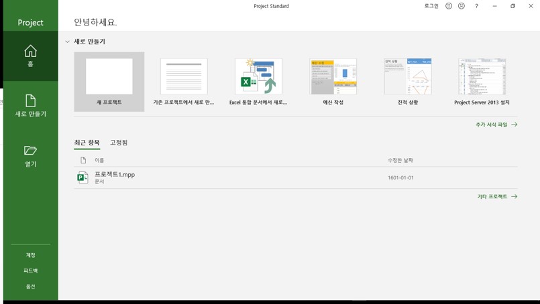Open 옵션 (Options) in sidebar
This screenshot has width=540, height=304.
point(30,286)
